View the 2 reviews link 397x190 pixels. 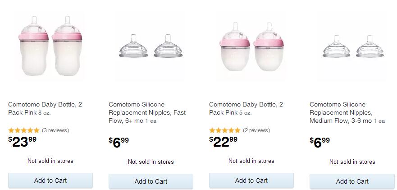256,130
